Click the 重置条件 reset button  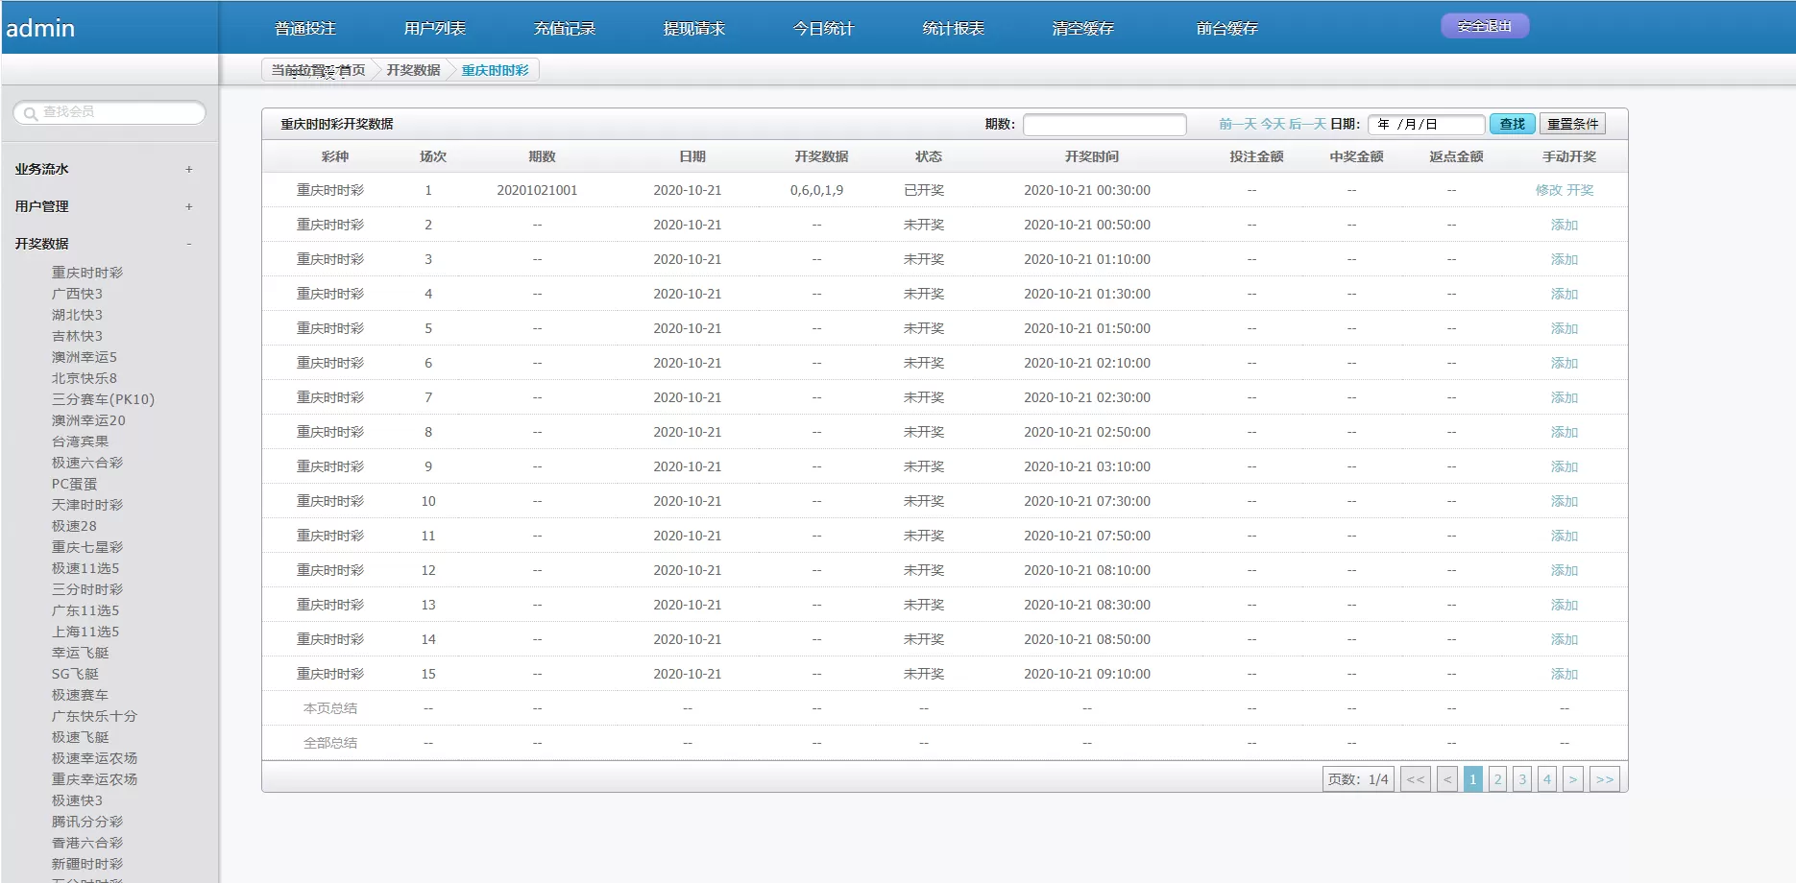(x=1572, y=123)
